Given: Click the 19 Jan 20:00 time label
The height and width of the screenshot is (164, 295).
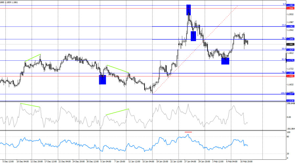Looking at the screenshot, I should tap(162, 162).
